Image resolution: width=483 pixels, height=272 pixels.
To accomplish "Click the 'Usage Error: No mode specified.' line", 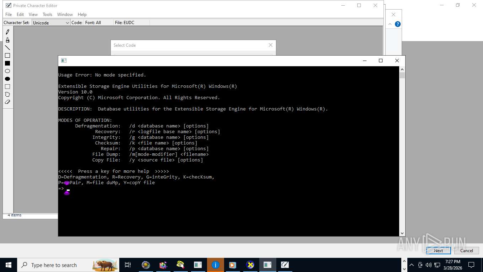I will (102, 75).
